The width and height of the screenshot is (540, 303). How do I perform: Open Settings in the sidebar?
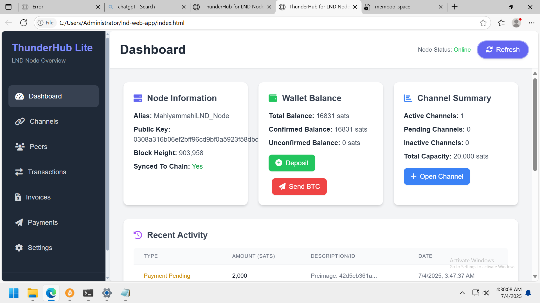click(53, 248)
